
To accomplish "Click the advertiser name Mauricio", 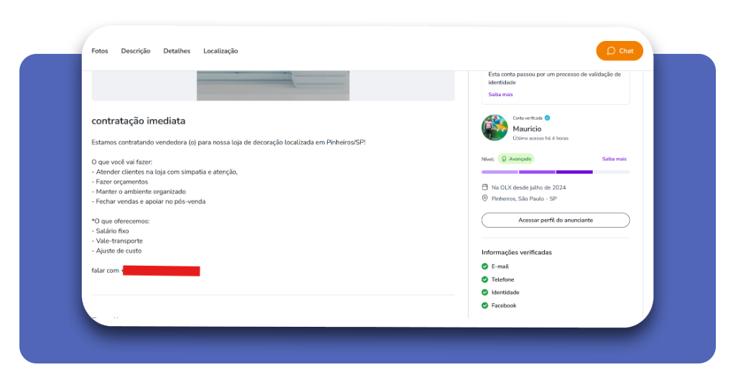I will tap(527, 129).
